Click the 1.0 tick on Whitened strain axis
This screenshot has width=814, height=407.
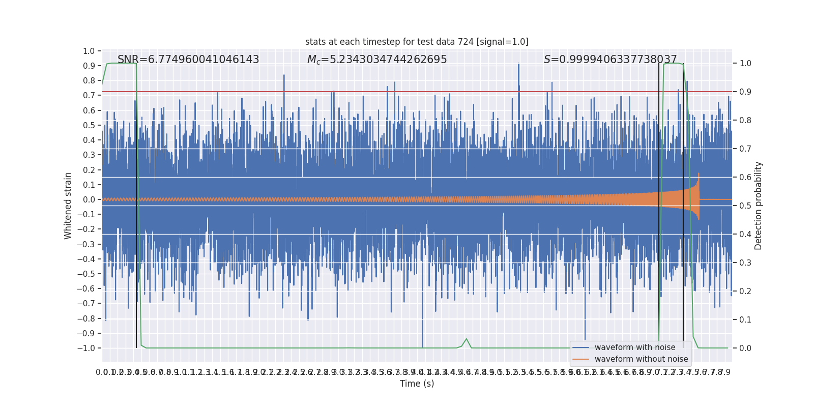89,51
